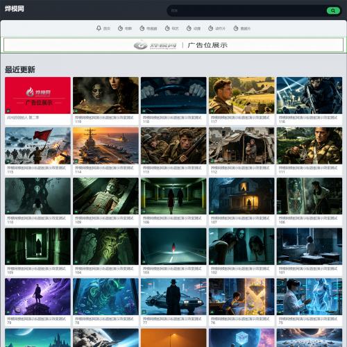Click green badge on card 104 poster
The image size is (347, 347).
click(x=76, y=262)
